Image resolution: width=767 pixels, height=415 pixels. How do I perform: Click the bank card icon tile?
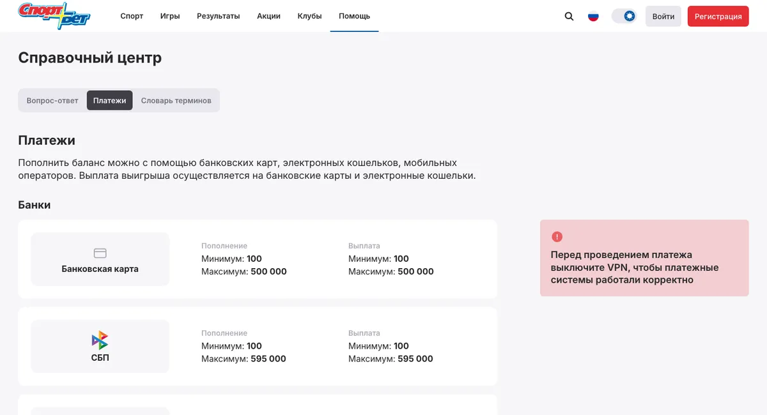pyautogui.click(x=100, y=253)
